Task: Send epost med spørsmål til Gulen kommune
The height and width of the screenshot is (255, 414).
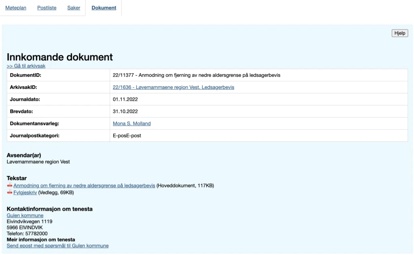Action: tap(57, 246)
